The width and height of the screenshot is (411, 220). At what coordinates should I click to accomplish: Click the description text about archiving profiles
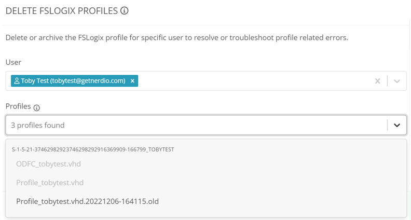point(176,37)
